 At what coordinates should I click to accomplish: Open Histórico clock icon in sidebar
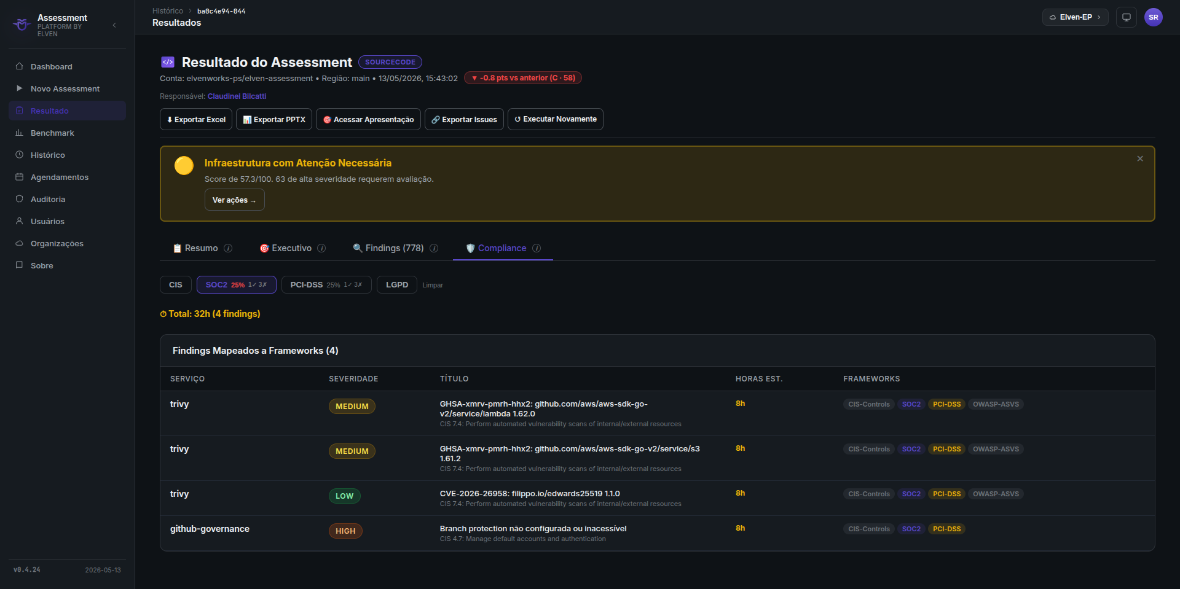point(19,155)
